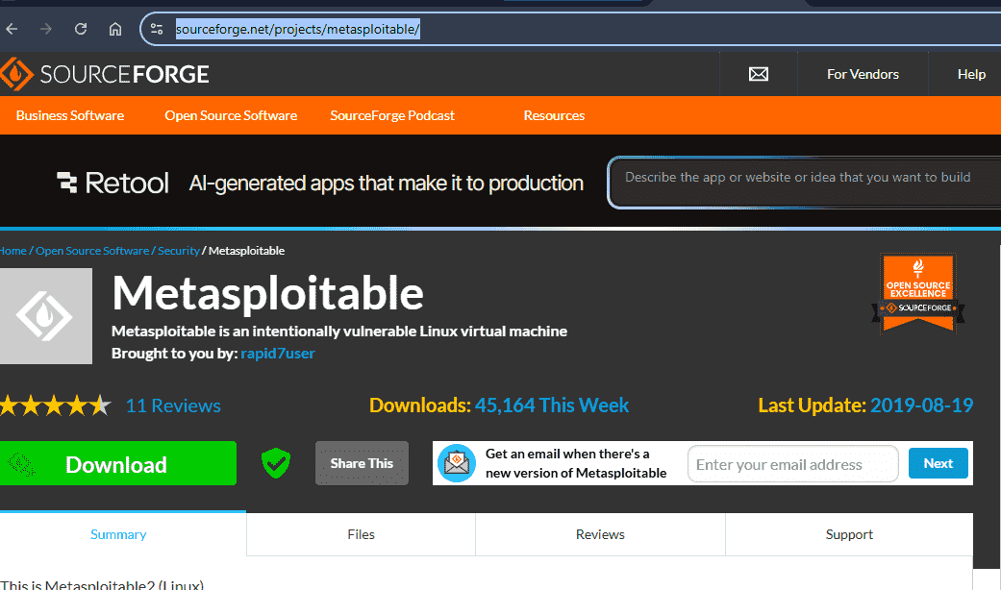Focus the Retool app description field
The width and height of the screenshot is (1001, 590).
[x=804, y=183]
